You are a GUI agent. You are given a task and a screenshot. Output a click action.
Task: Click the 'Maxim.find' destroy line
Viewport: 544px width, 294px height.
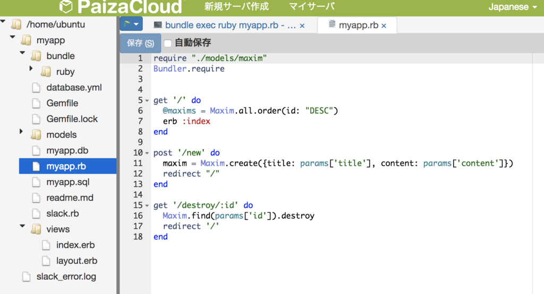point(239,216)
